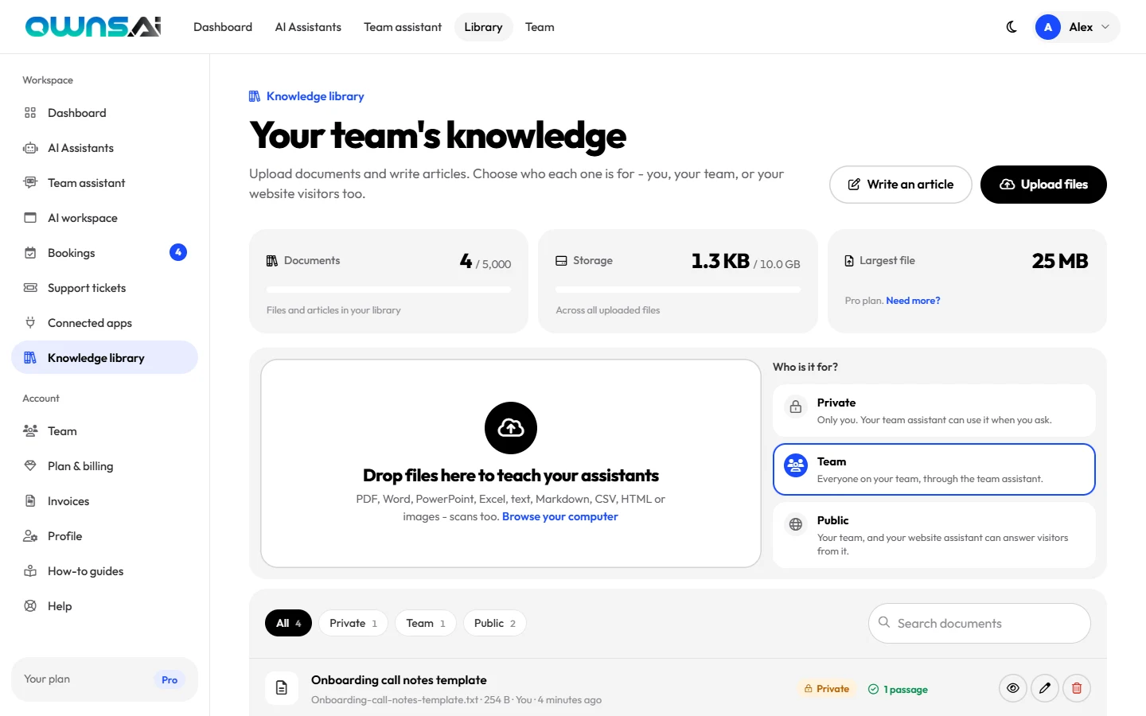Viewport: 1146px width, 716px height.
Task: Filter documents by Private
Action: (x=353, y=623)
